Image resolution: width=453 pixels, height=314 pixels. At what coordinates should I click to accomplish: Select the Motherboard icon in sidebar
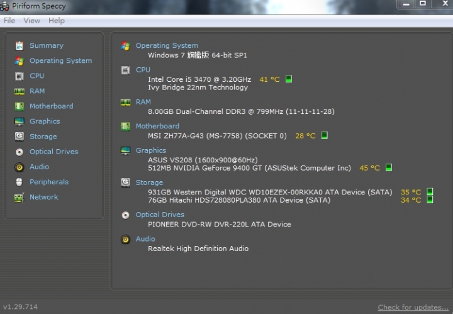pyautogui.click(x=20, y=106)
